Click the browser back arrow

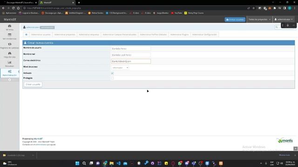(3, 8)
